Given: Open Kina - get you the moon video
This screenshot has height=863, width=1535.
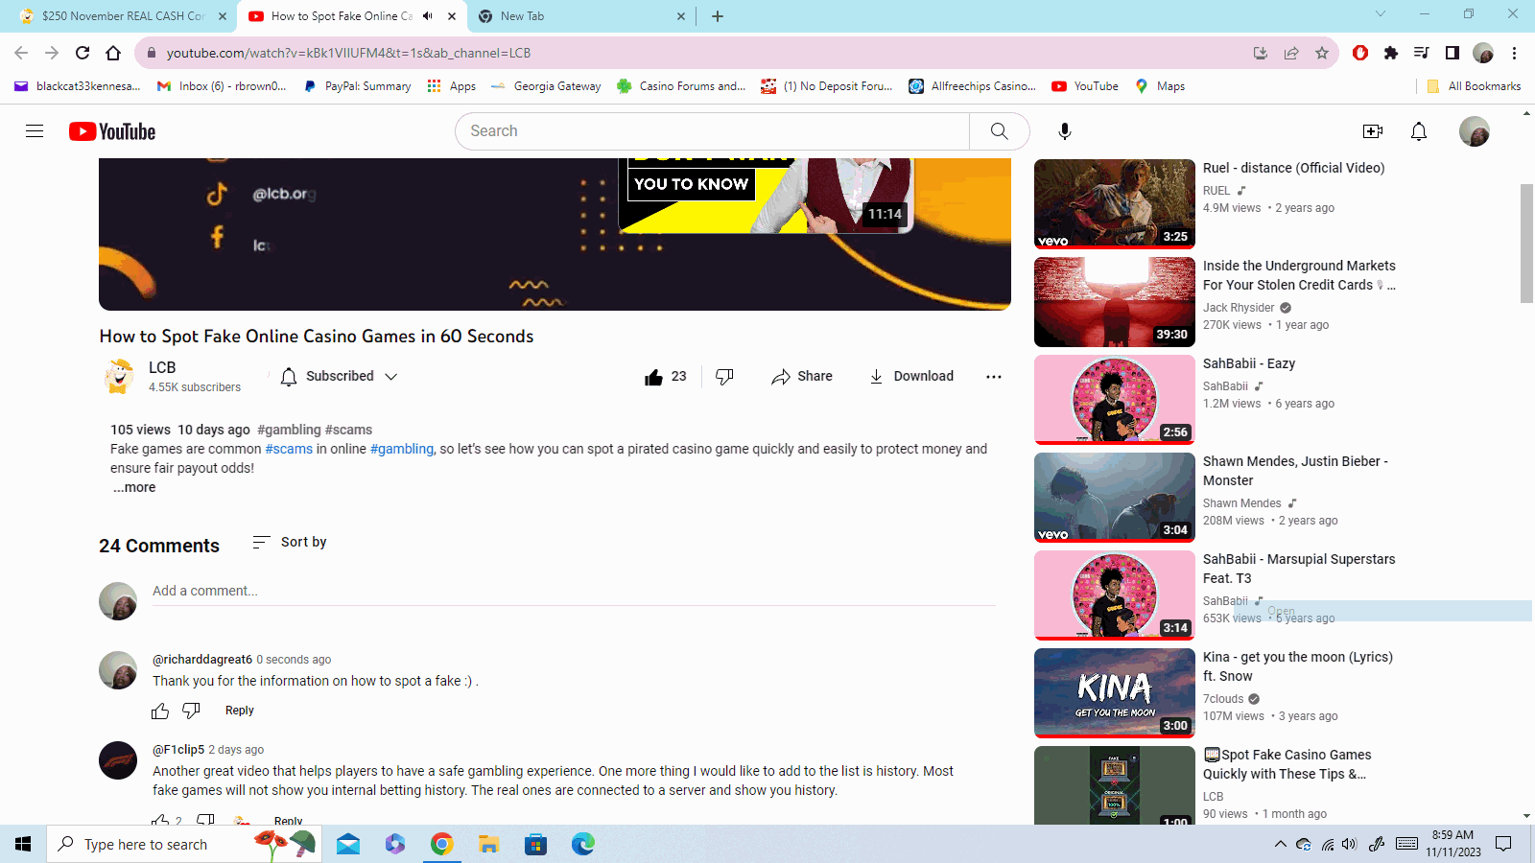Looking at the screenshot, I should click(1115, 693).
